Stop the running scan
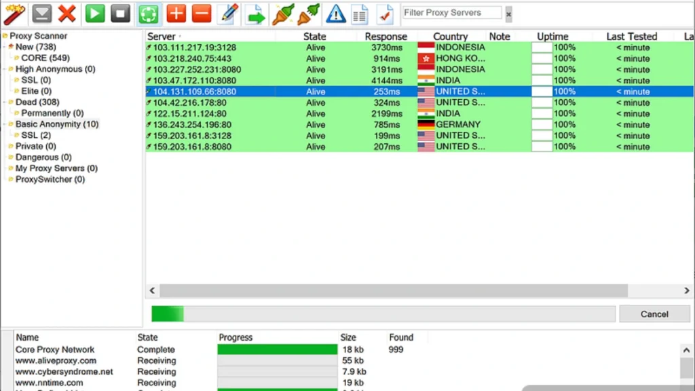The height and width of the screenshot is (391, 695). click(x=120, y=13)
